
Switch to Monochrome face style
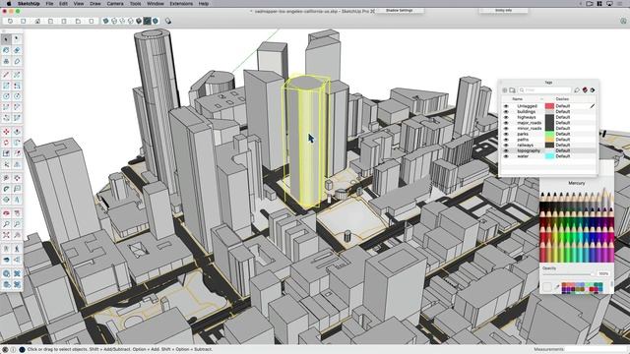156,21
